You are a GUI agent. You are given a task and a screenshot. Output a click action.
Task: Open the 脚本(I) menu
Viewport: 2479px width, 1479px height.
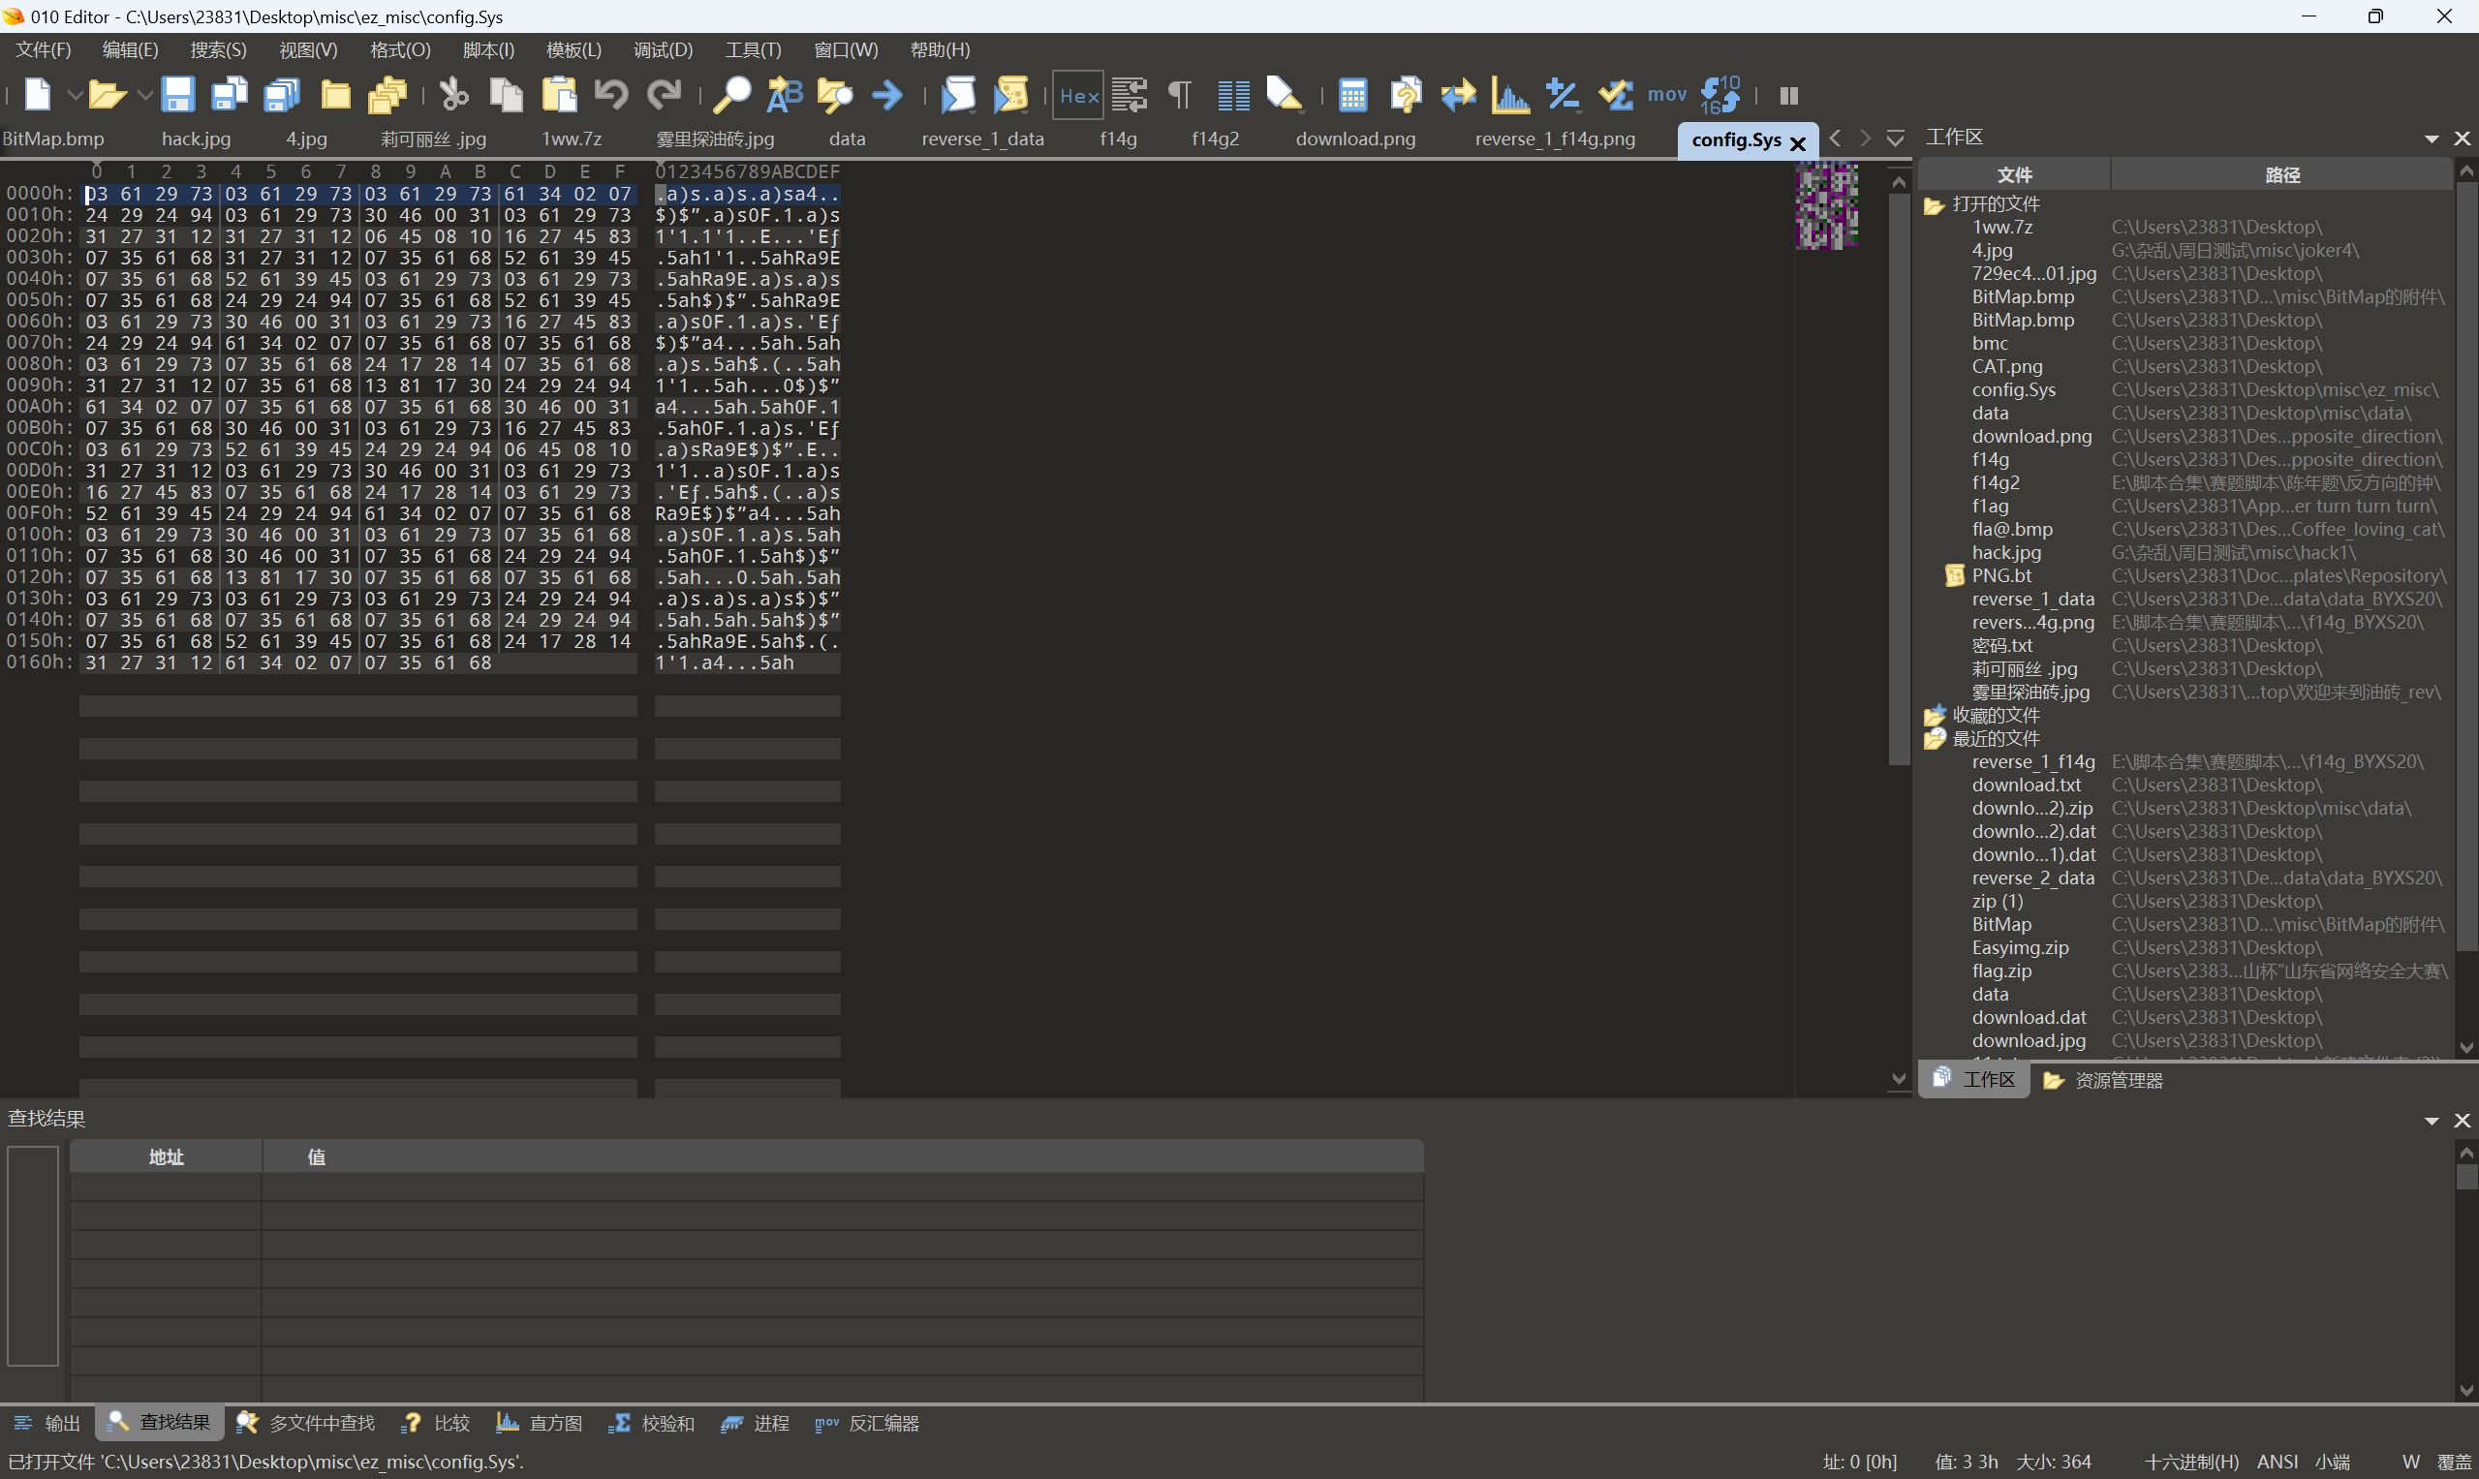488,49
